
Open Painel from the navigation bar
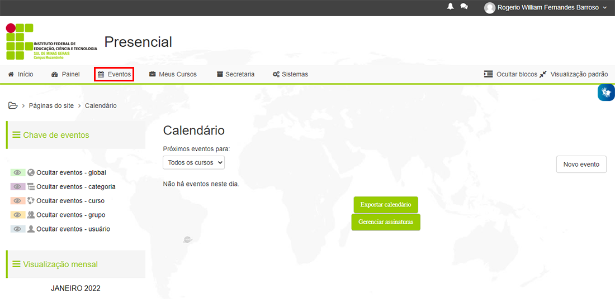65,74
